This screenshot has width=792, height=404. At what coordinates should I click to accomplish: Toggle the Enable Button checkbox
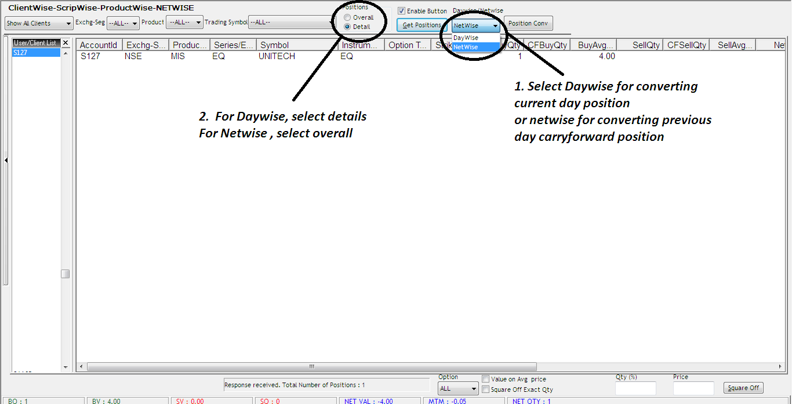click(401, 11)
